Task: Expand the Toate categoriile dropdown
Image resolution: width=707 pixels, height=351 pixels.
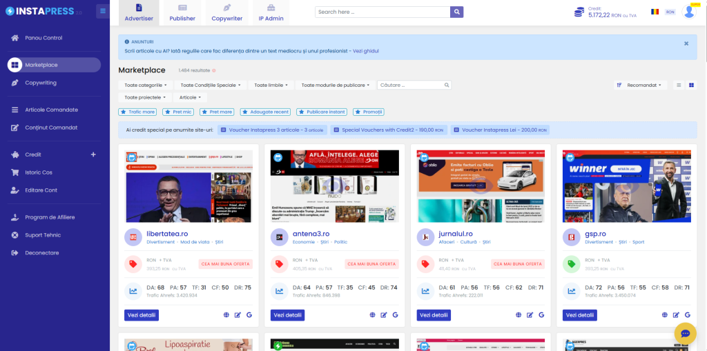Action: [145, 85]
